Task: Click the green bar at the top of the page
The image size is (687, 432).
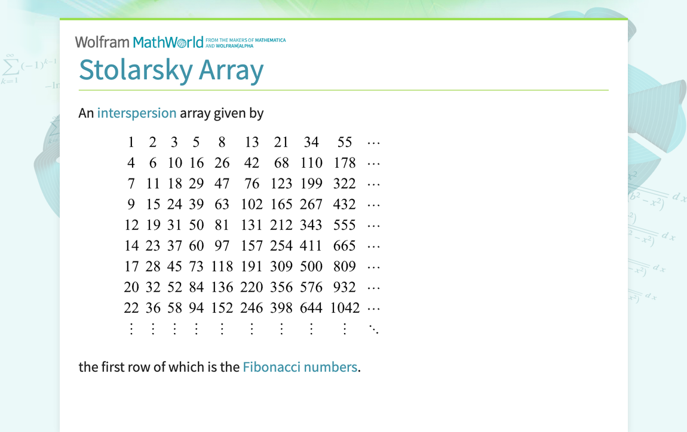Action: [x=343, y=20]
